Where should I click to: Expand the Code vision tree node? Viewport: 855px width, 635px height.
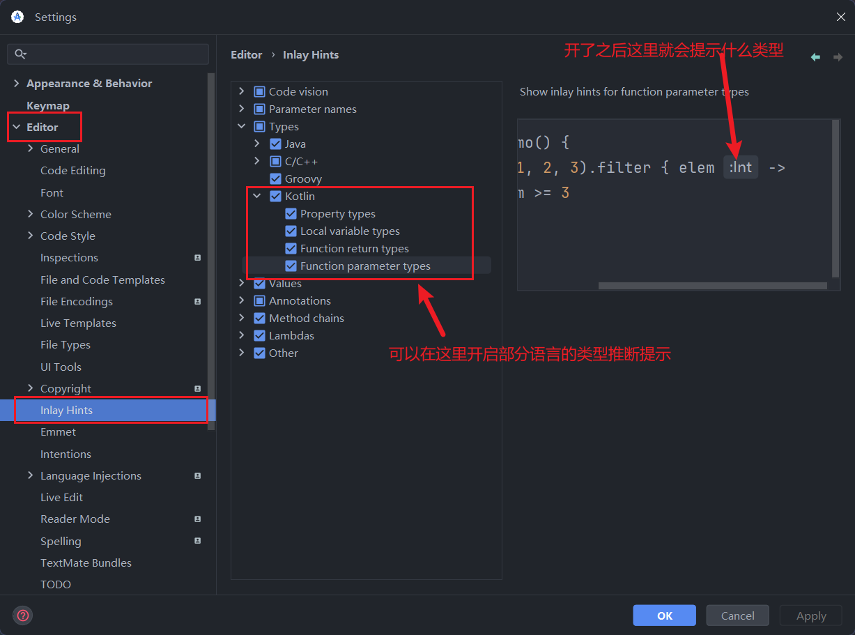(x=242, y=91)
